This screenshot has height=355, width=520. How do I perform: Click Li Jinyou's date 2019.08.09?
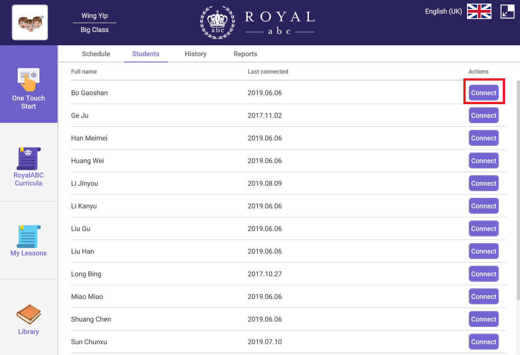265,183
